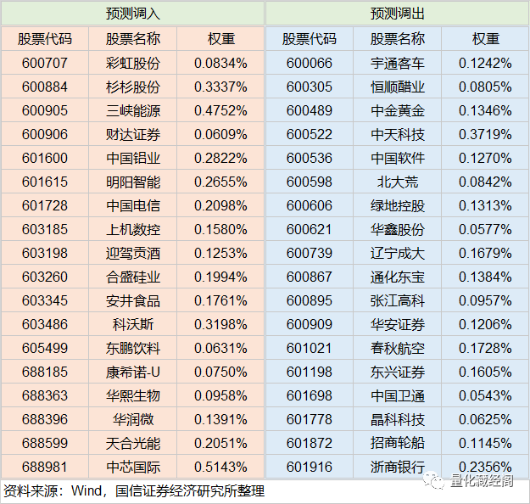Click stock name 东鹏饮料
530x504 pixels.
click(133, 348)
